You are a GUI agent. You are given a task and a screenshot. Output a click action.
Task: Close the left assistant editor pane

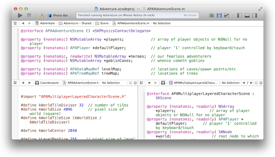135,83
